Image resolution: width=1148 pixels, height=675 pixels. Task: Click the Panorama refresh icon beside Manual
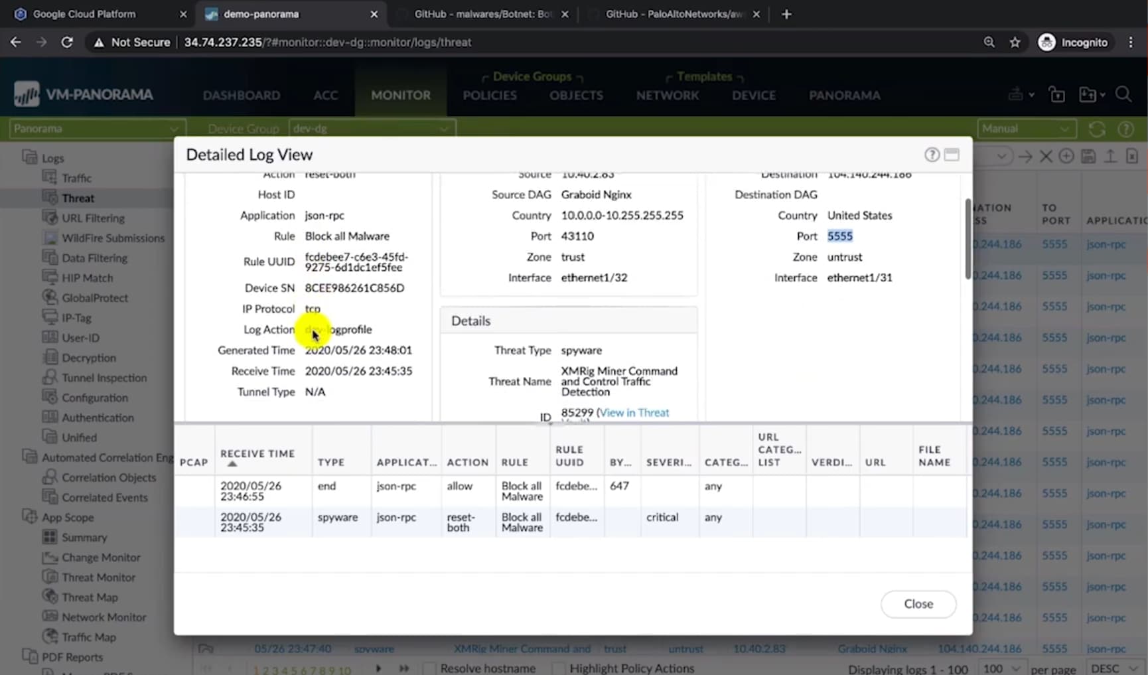coord(1097,129)
